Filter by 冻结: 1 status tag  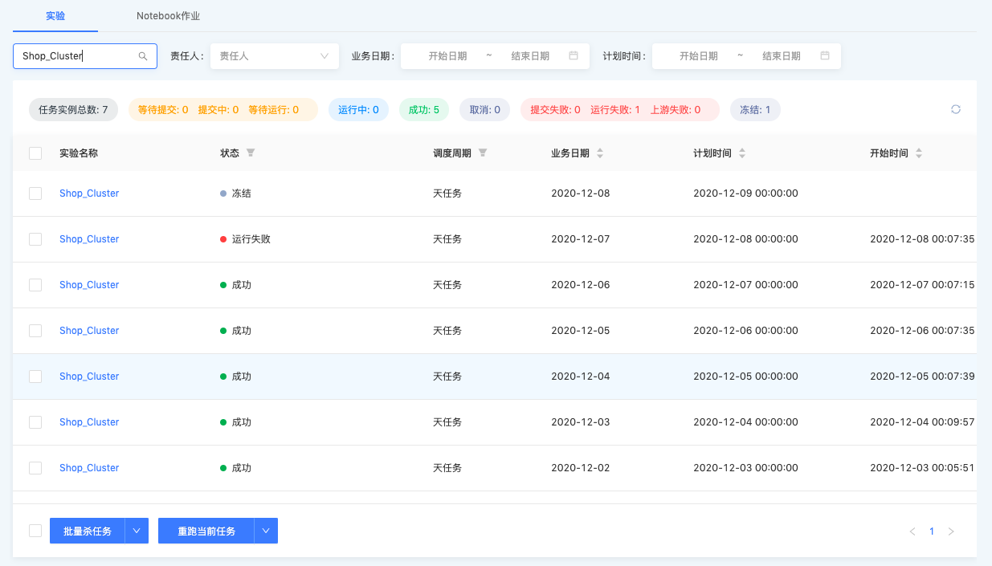click(755, 109)
